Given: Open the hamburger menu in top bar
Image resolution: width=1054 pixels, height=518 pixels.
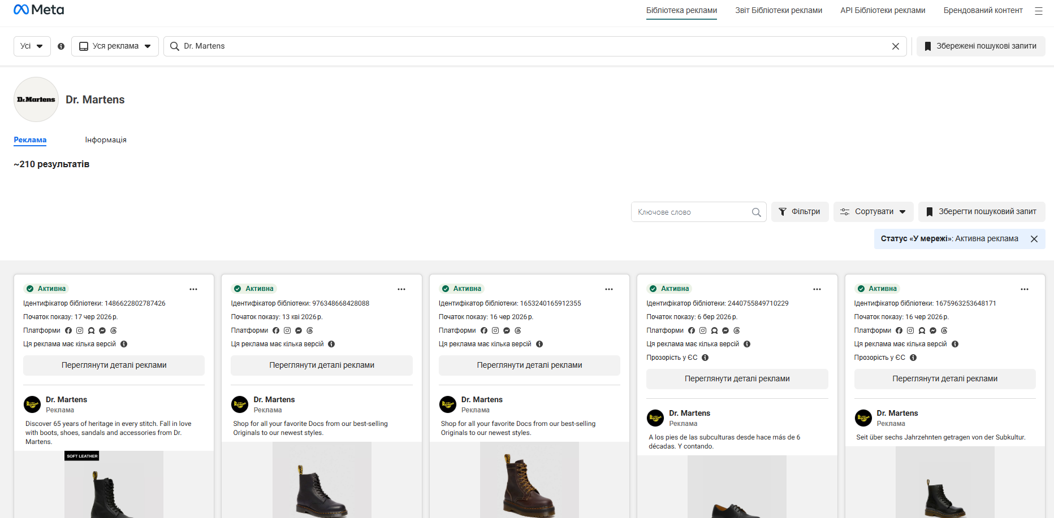Looking at the screenshot, I should (1038, 11).
